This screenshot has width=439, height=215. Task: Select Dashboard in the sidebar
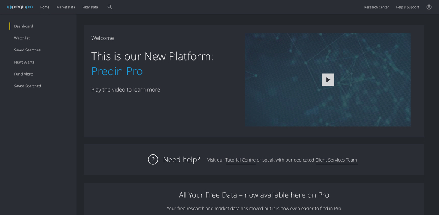point(23,26)
